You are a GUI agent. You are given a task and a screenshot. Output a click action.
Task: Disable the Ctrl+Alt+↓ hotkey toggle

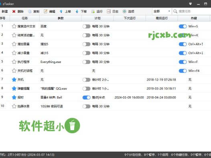click(183, 53)
